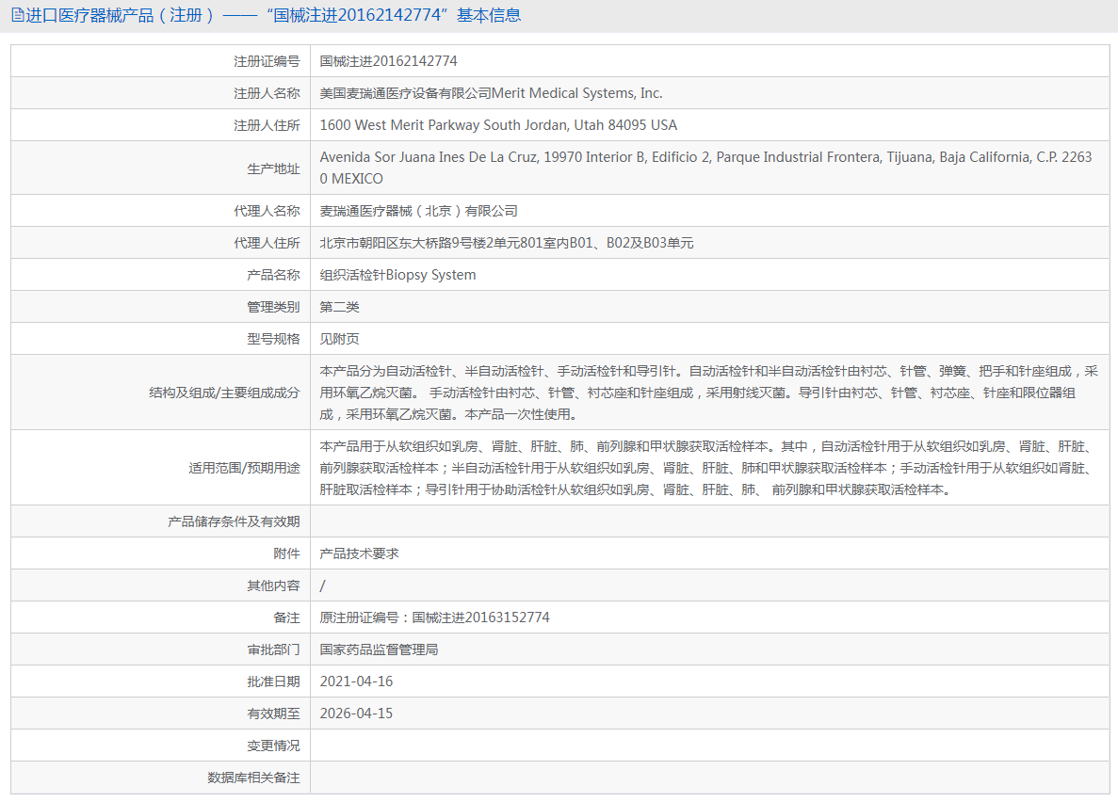Select the 见附页 value
1118x802 pixels.
[x=339, y=339]
